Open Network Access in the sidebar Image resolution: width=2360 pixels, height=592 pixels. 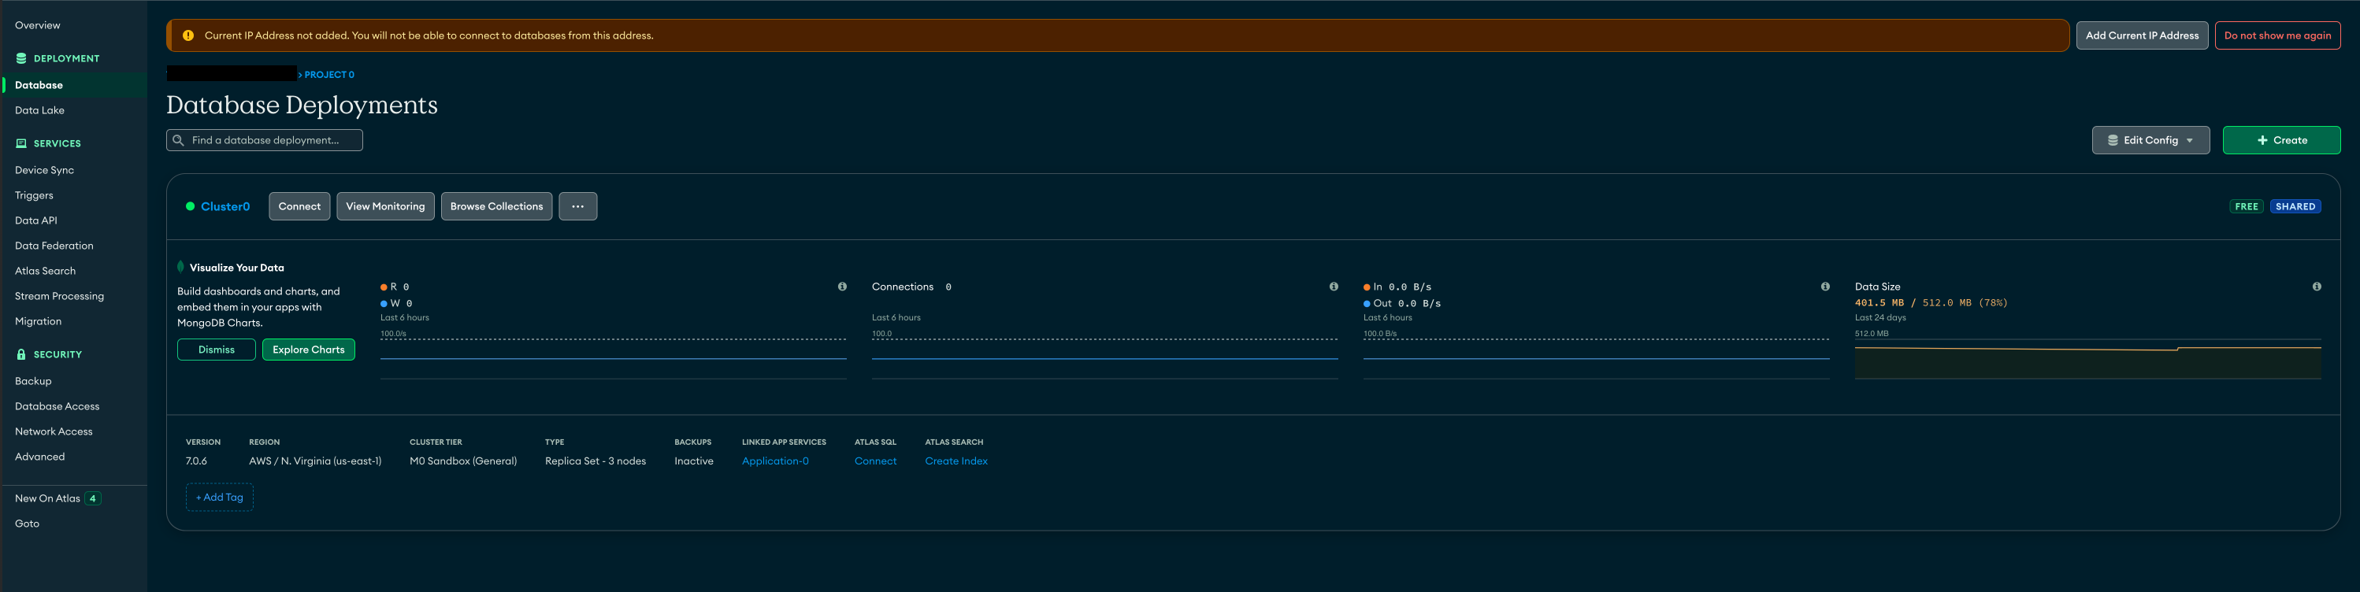pos(53,432)
